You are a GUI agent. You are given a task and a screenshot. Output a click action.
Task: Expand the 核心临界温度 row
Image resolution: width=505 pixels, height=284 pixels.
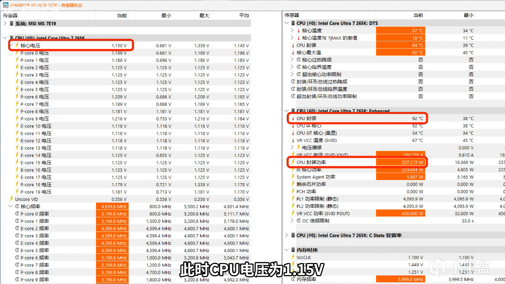(292, 67)
